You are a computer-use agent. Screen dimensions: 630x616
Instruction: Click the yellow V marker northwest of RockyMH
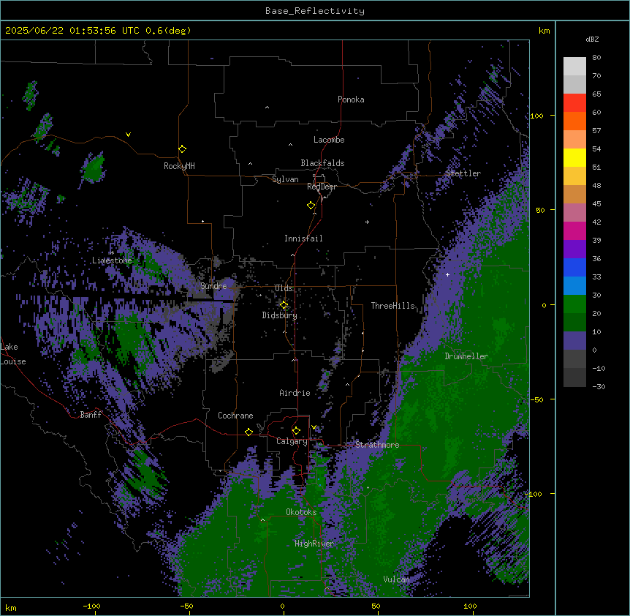[x=128, y=135]
